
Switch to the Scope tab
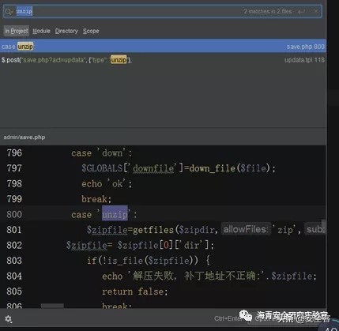click(91, 31)
